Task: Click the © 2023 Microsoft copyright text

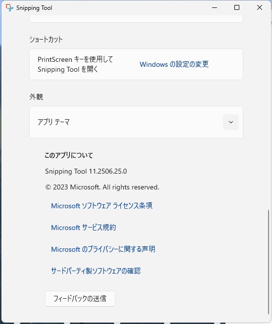Action: tap(102, 187)
